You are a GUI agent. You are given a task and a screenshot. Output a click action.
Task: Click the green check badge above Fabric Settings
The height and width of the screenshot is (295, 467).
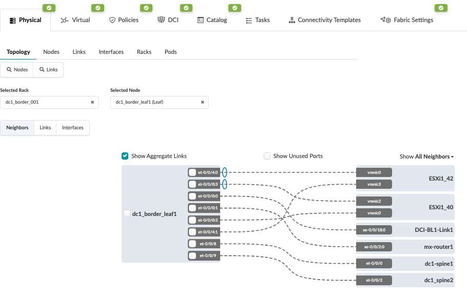coord(441,8)
